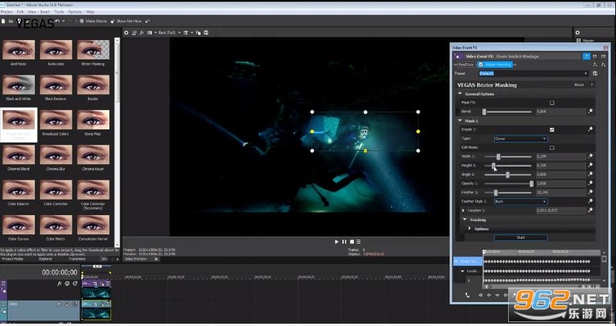Open the Insert menu
The image size is (616, 326).
(45, 12)
